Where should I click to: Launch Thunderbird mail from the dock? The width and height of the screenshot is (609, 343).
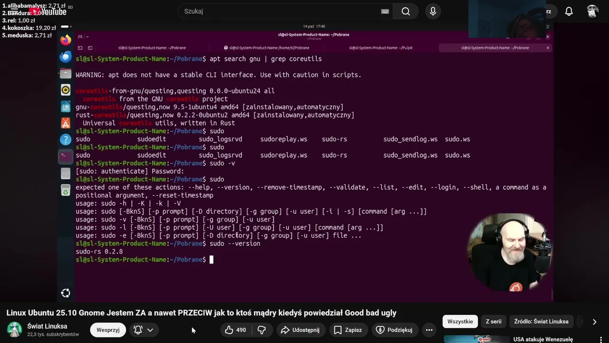[66, 57]
